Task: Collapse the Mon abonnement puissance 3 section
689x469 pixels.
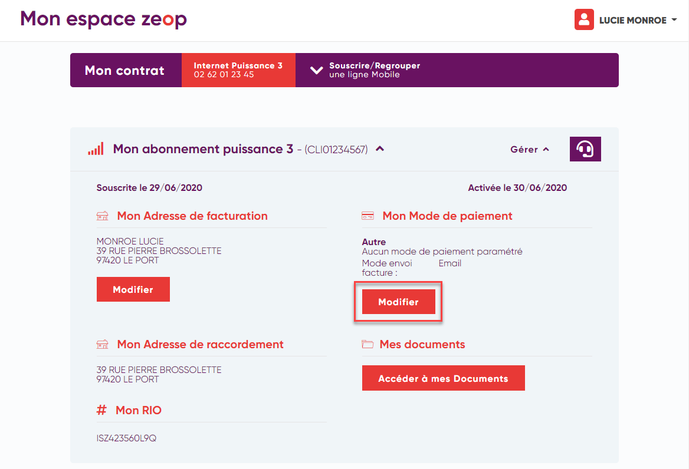Action: pos(380,149)
